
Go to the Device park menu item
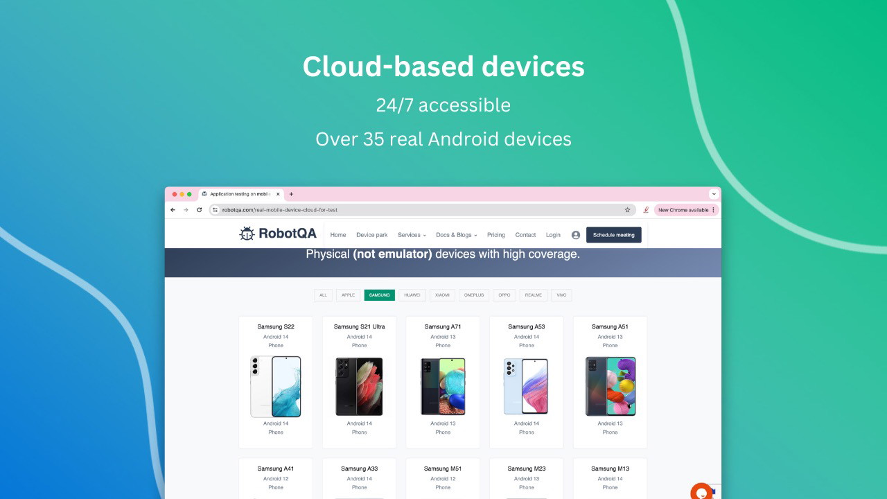(372, 235)
